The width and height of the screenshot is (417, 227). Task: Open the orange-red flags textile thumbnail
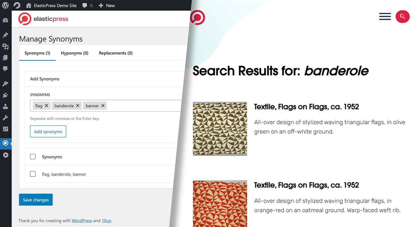(x=220, y=203)
